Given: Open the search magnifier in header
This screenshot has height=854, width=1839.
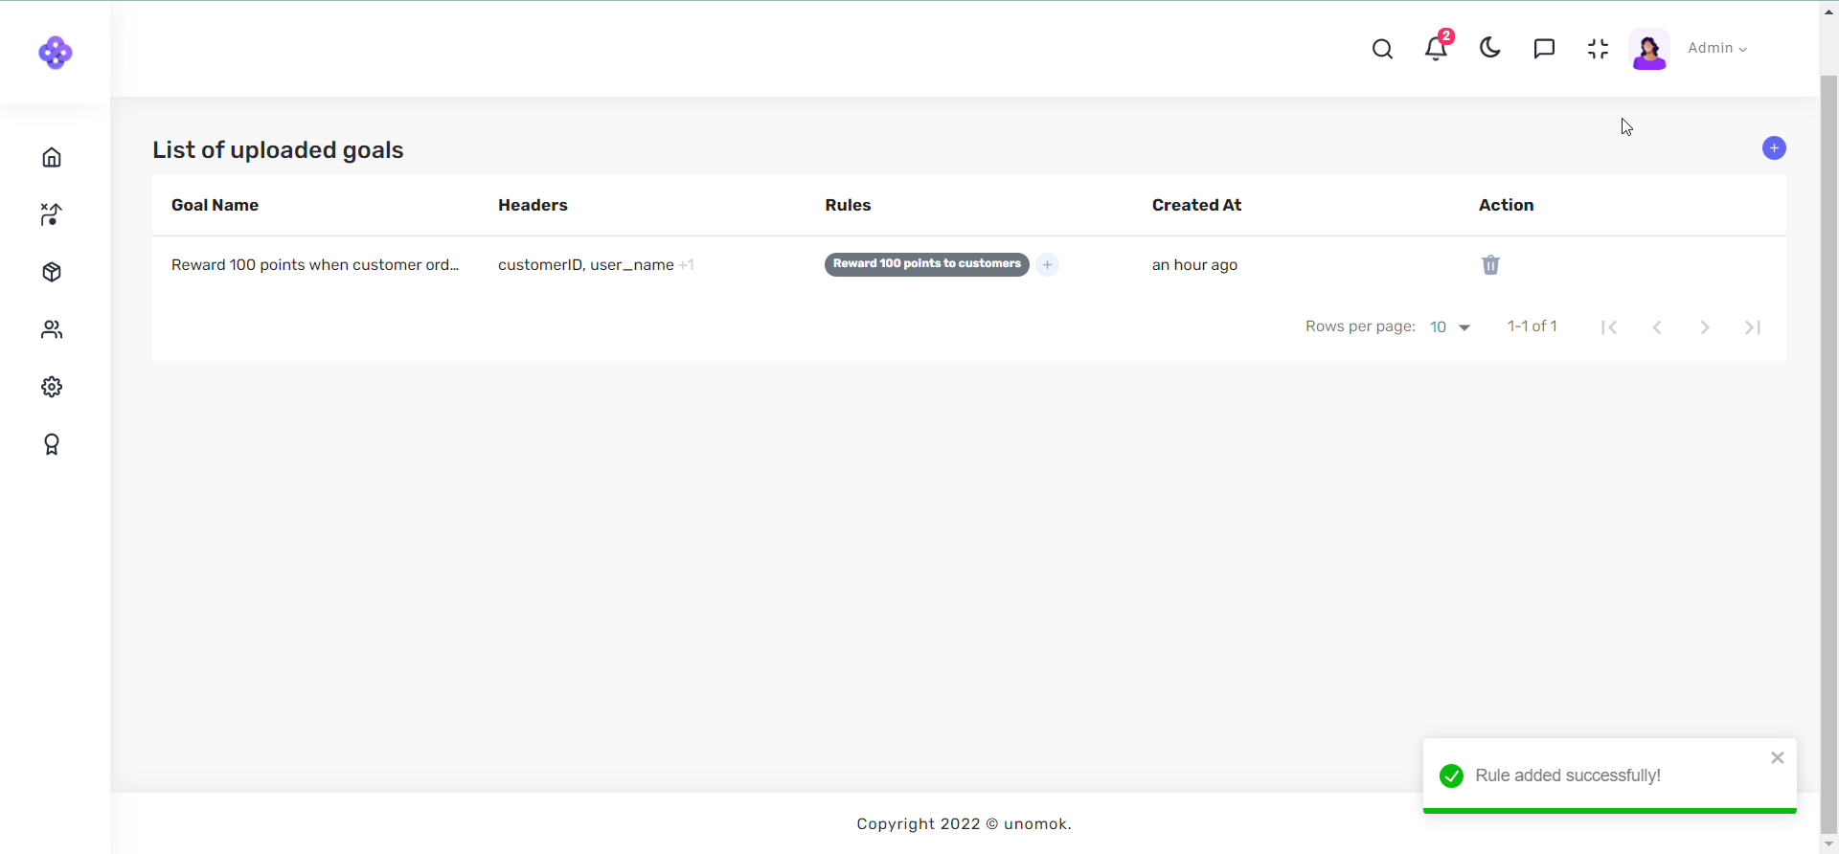Looking at the screenshot, I should 1382,49.
